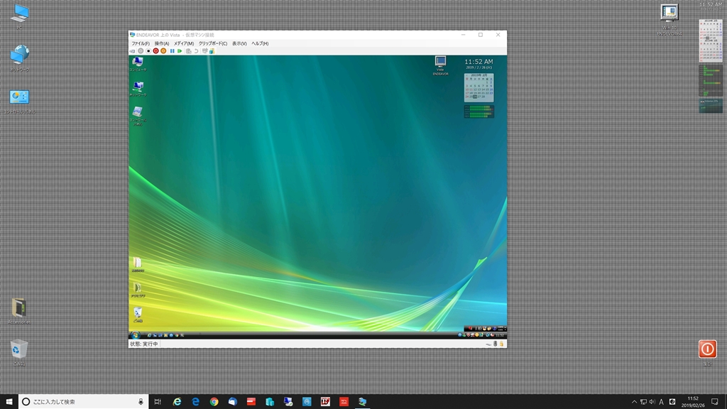The width and height of the screenshot is (727, 409).
Task: Select the Recycle Bin on host desktop
Action: tap(19, 353)
